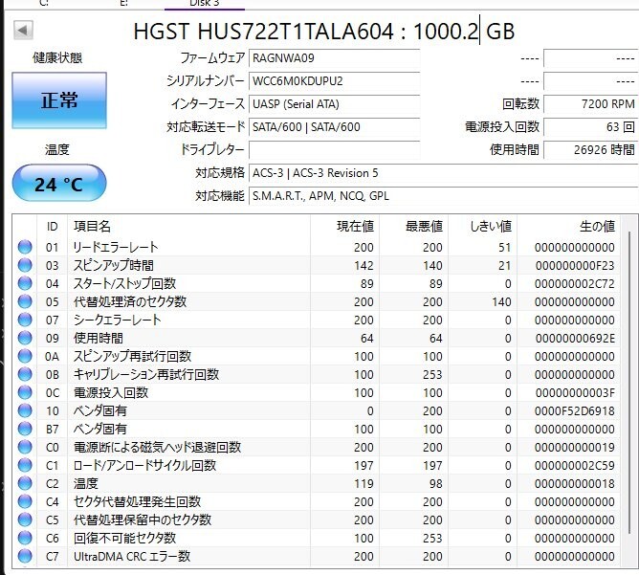Select the リードエラーレート attribute name
Screen dimensions: 639x575
pyautogui.click(x=116, y=247)
